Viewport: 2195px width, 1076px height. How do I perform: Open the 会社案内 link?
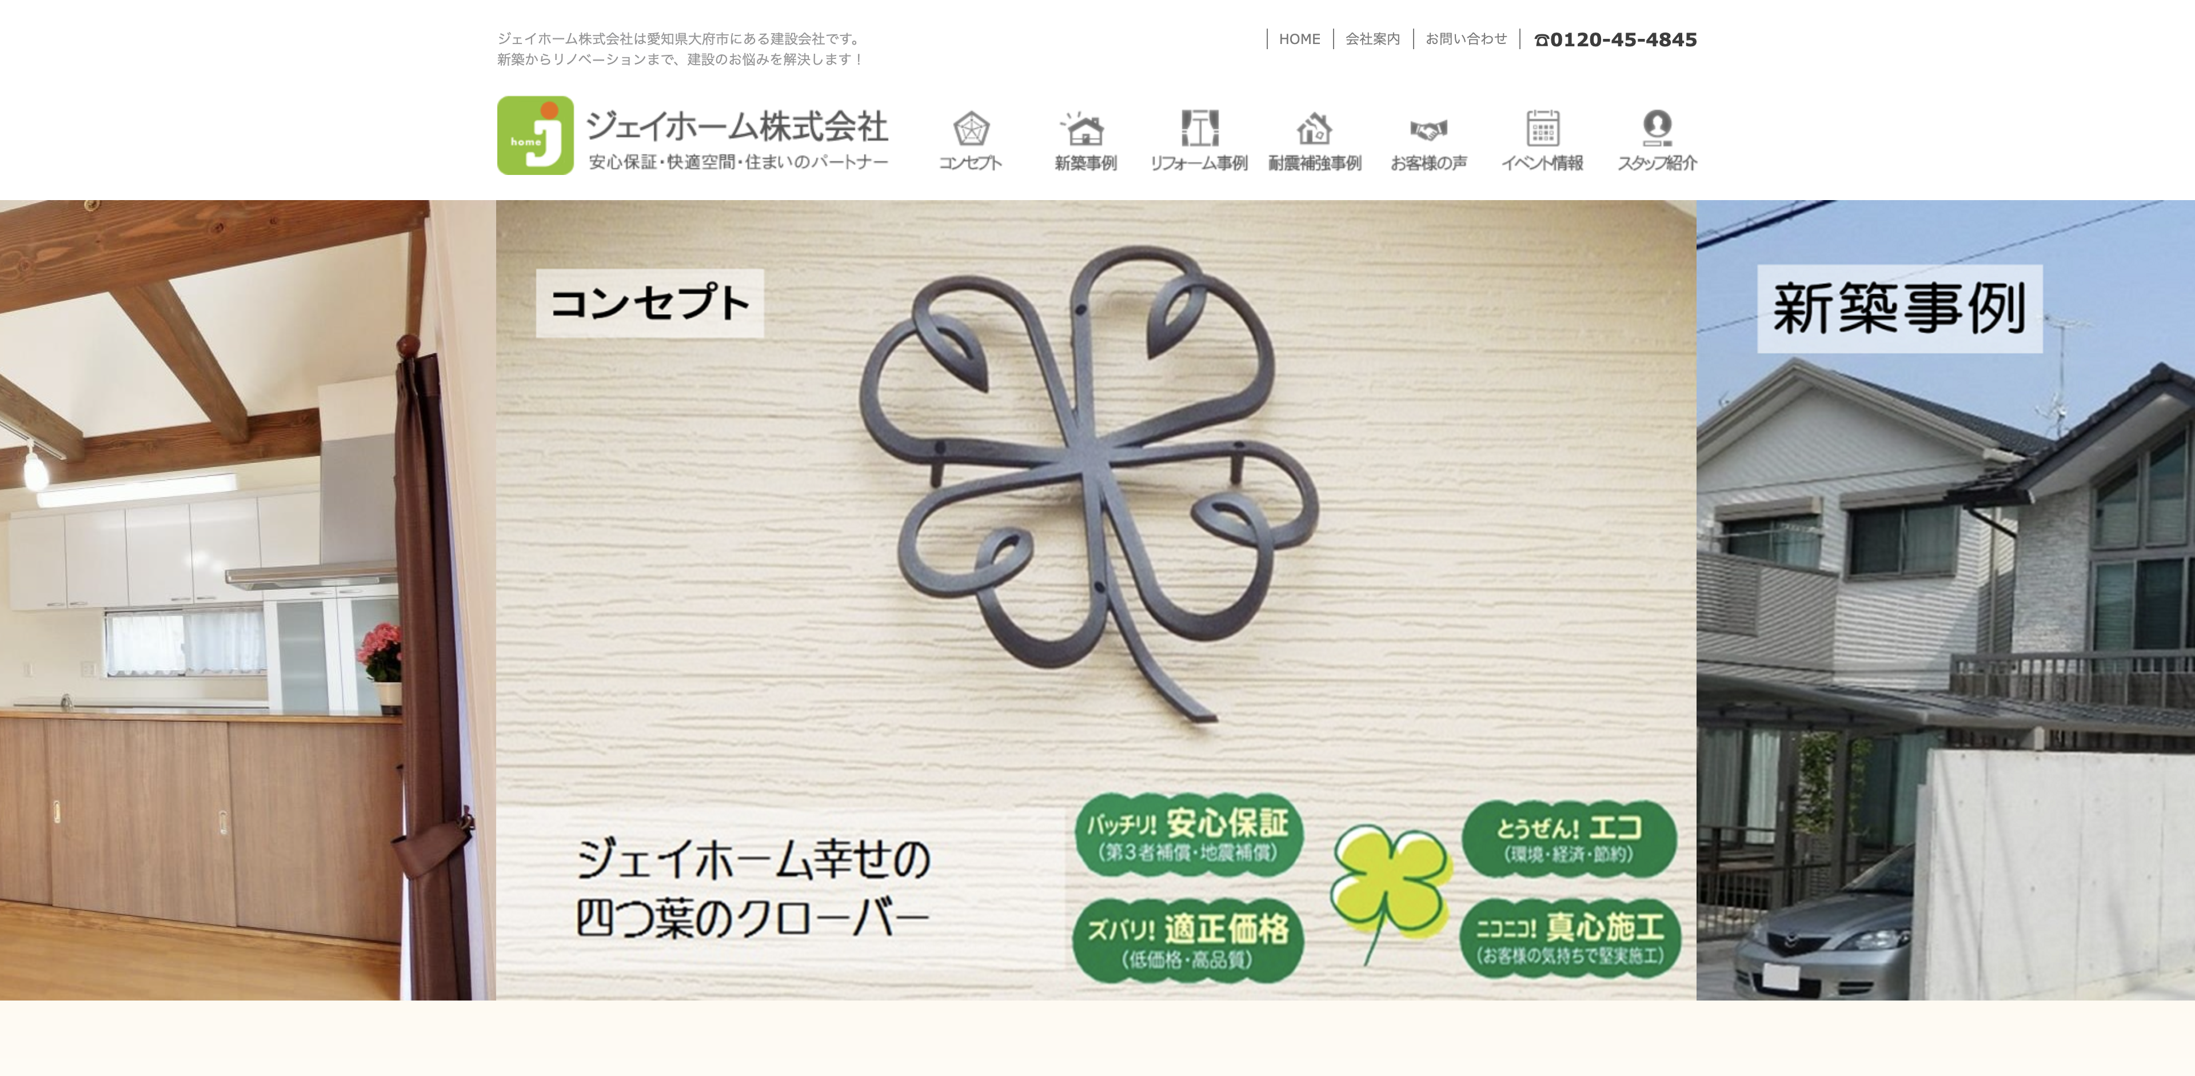1372,39
